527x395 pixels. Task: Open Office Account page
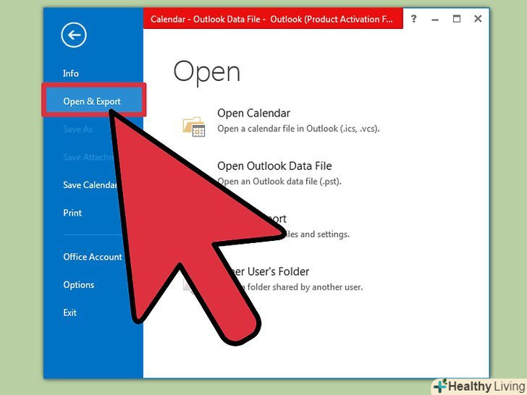(93, 257)
